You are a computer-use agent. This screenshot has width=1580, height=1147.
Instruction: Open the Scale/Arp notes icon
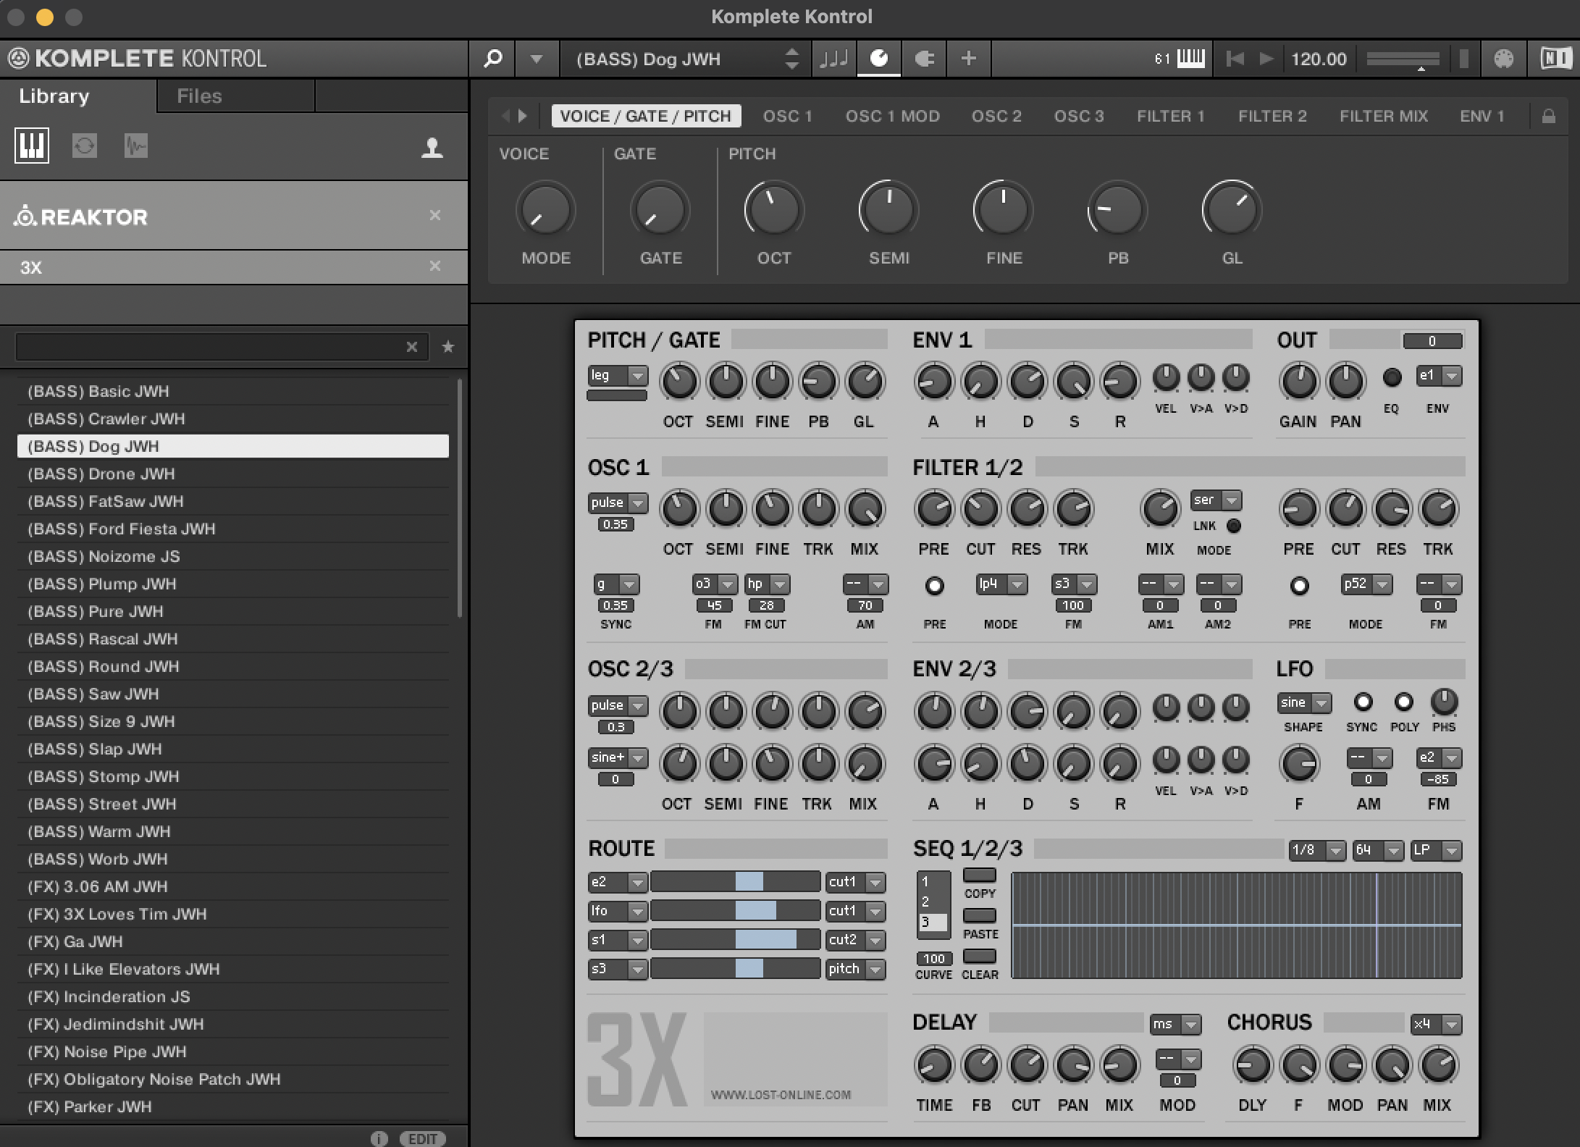click(834, 59)
